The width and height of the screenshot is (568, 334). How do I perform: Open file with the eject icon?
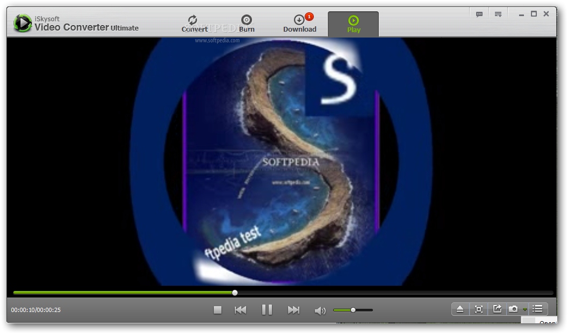click(x=459, y=309)
